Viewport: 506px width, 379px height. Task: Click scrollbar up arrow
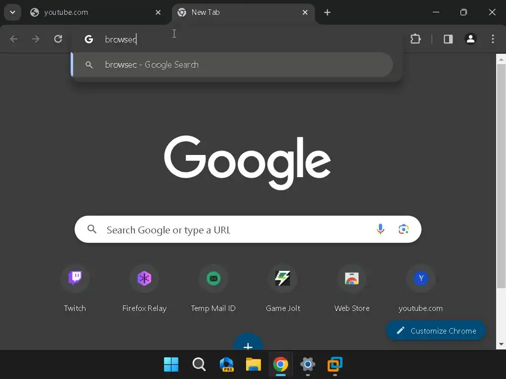[x=501, y=59]
